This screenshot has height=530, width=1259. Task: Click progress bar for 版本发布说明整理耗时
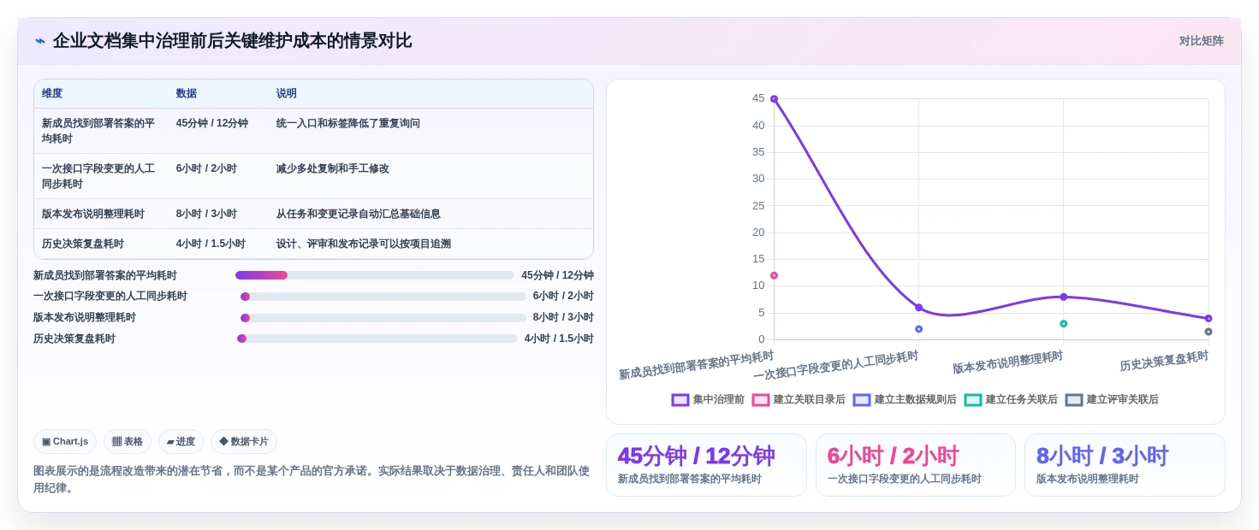pos(383,318)
